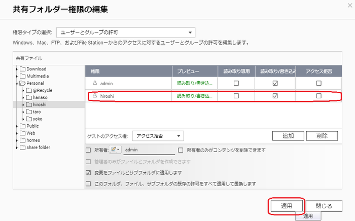Open the ゲストのアクセス権 dropdown
Image resolution: width=355 pixels, height=221 pixels.
click(x=158, y=136)
